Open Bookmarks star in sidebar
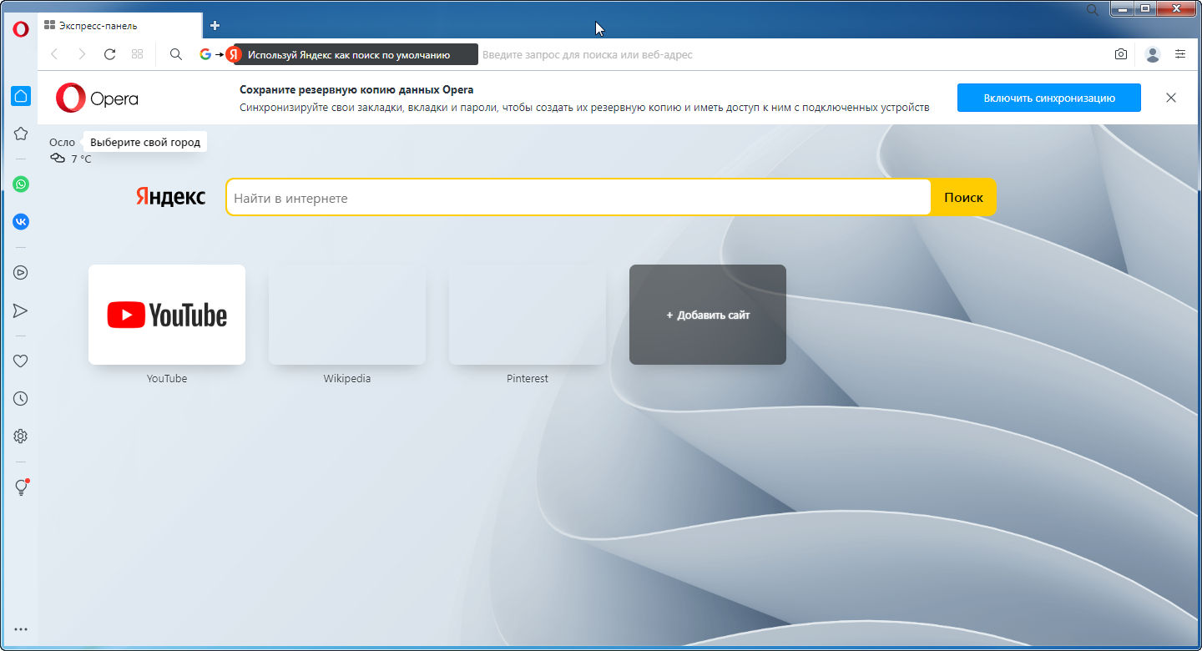 pyautogui.click(x=21, y=134)
